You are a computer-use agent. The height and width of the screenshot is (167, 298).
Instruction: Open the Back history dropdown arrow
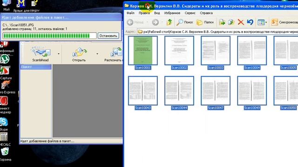tap(148, 22)
